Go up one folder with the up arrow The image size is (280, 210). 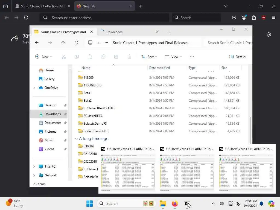point(63,42)
